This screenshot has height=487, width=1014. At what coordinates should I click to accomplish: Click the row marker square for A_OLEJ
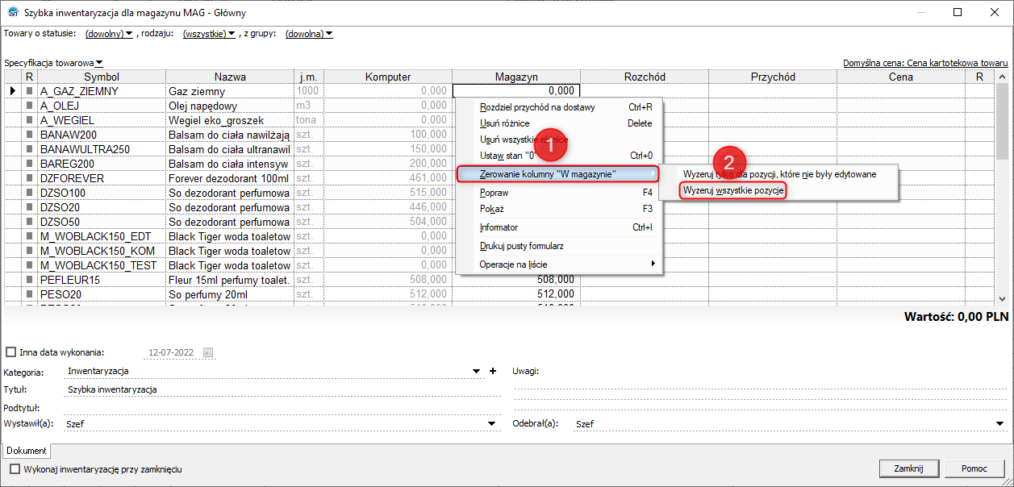tap(30, 106)
